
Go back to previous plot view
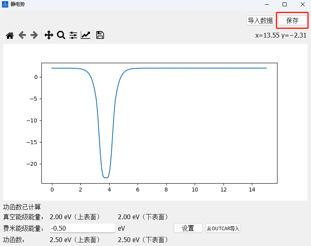click(x=22, y=35)
